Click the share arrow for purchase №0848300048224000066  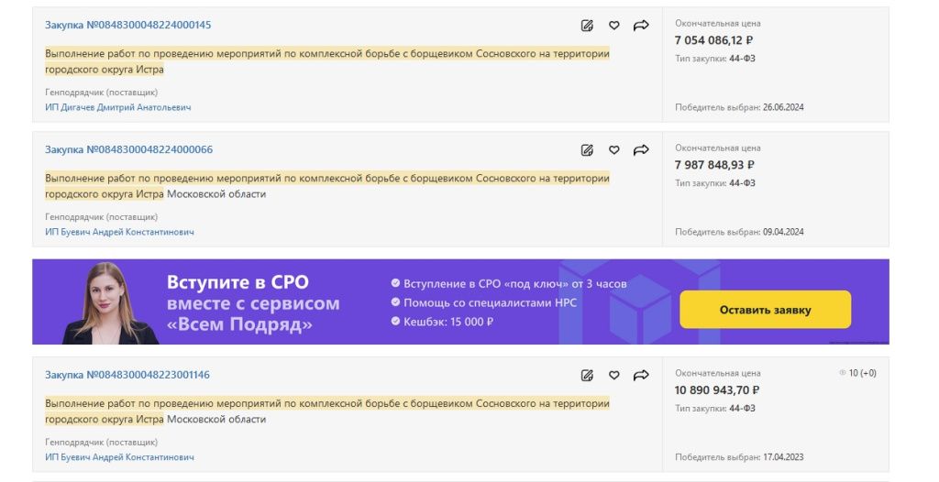pyautogui.click(x=641, y=150)
